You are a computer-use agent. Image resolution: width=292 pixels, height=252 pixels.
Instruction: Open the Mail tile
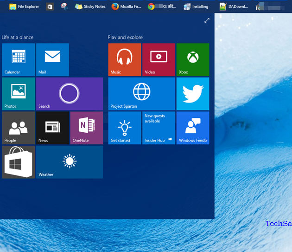[52, 60]
